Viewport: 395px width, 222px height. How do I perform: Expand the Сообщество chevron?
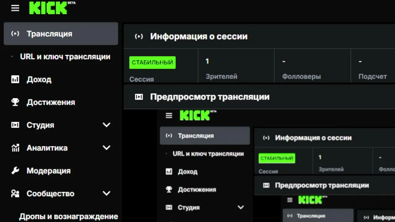point(106,193)
